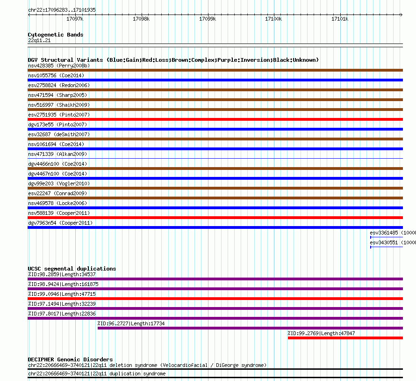Click duplication %ID:97.8017|Length:22836
The image size is (416, 381).
coord(62,314)
